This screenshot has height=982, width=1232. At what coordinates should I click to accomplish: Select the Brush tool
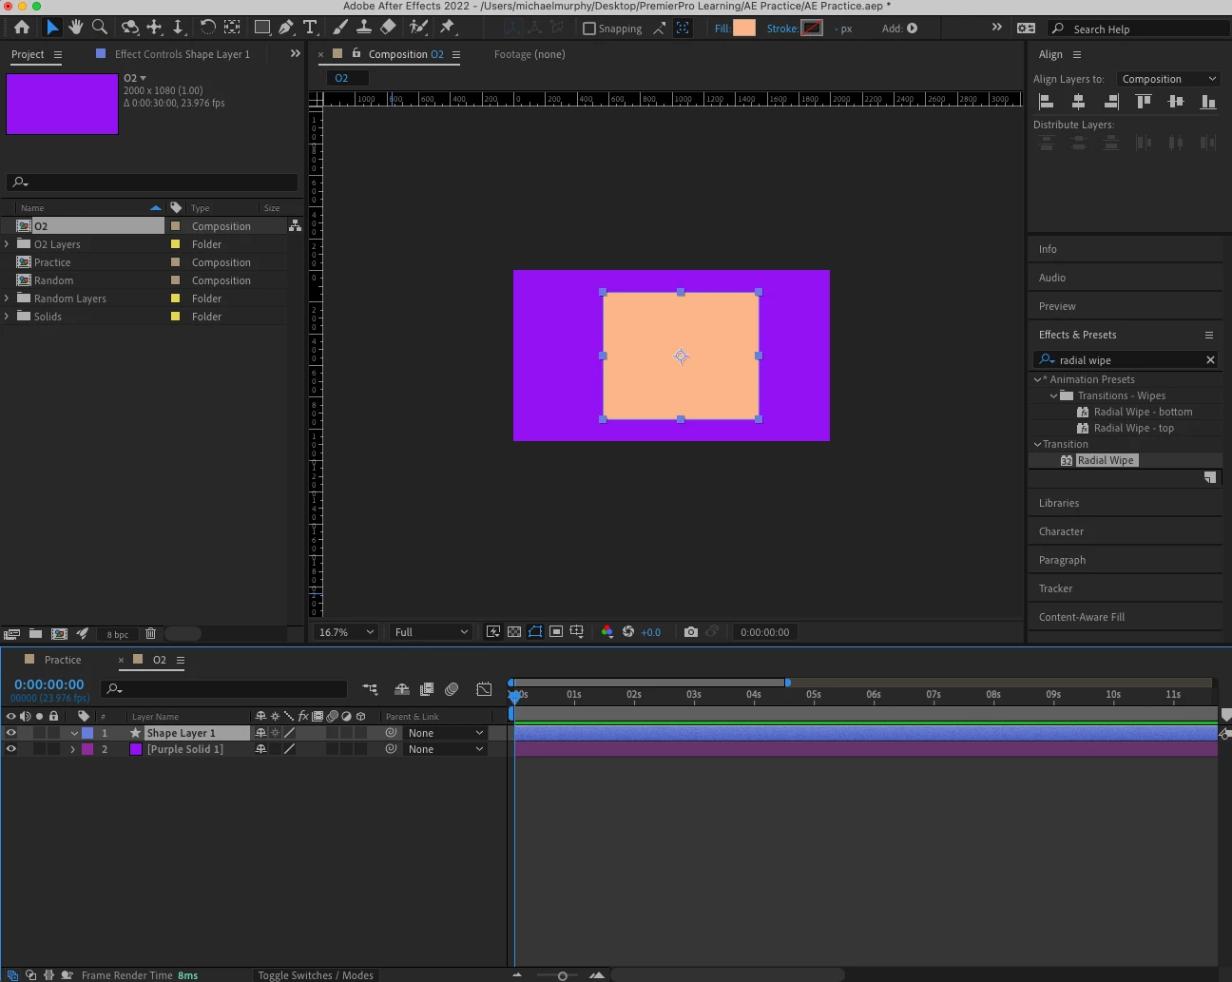pos(340,28)
